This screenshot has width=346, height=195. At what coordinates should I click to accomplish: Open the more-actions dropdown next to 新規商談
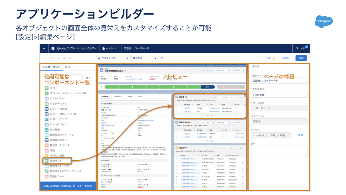[x=243, y=70]
